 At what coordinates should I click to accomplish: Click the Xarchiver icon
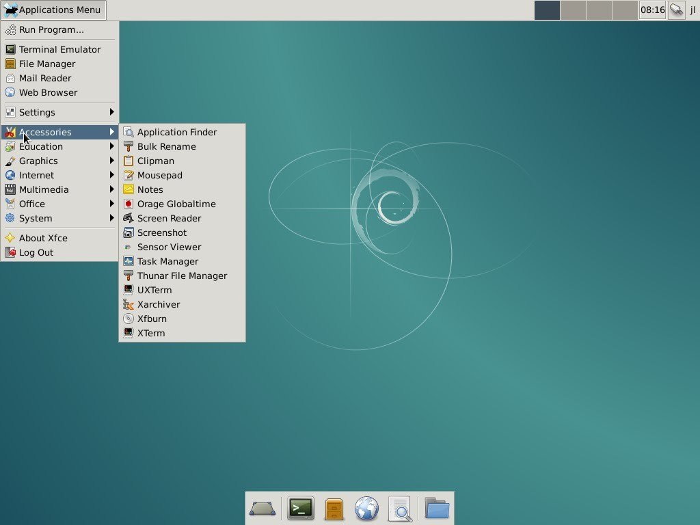coord(128,304)
